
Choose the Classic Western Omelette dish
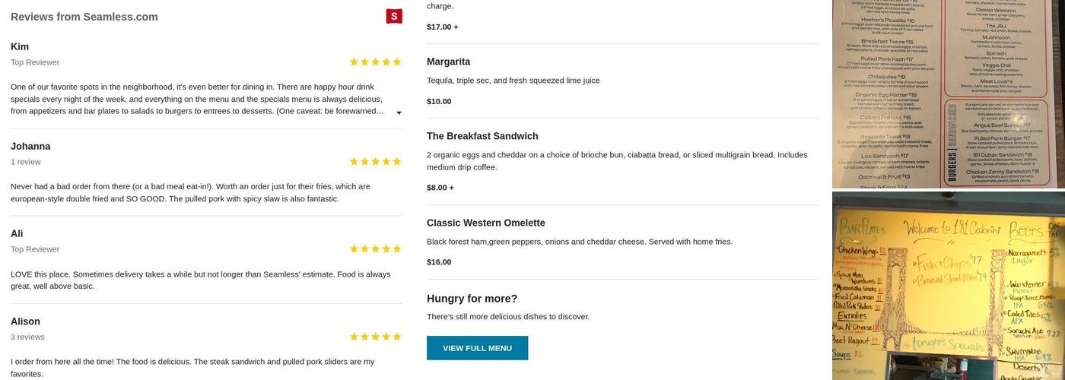pos(485,223)
